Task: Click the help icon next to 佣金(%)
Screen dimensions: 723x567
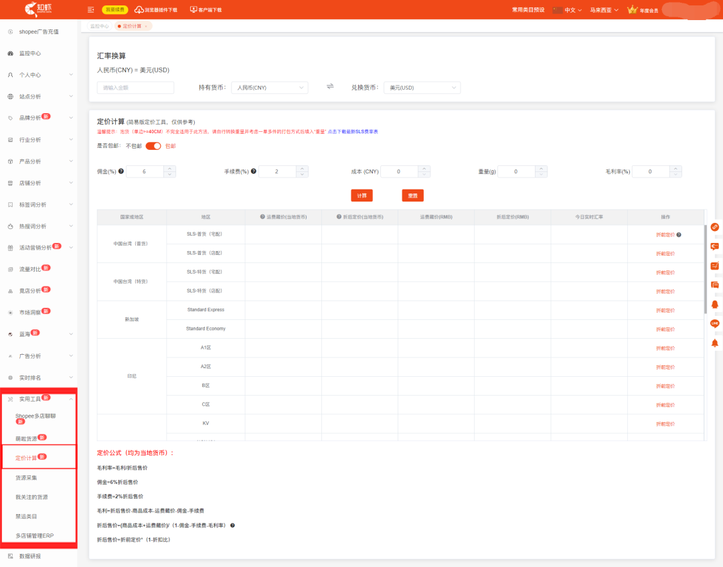Action: click(x=120, y=171)
